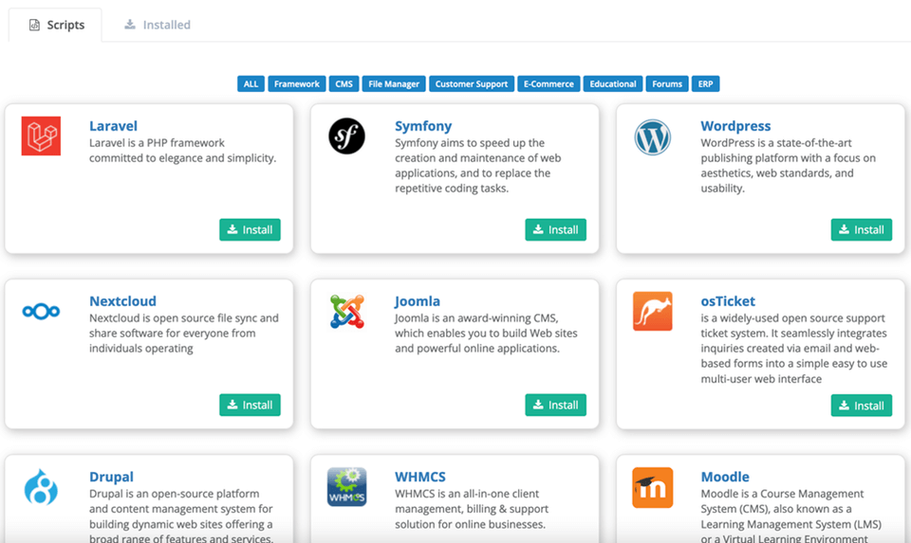Install osTicket
The height and width of the screenshot is (543, 911).
[x=861, y=406]
